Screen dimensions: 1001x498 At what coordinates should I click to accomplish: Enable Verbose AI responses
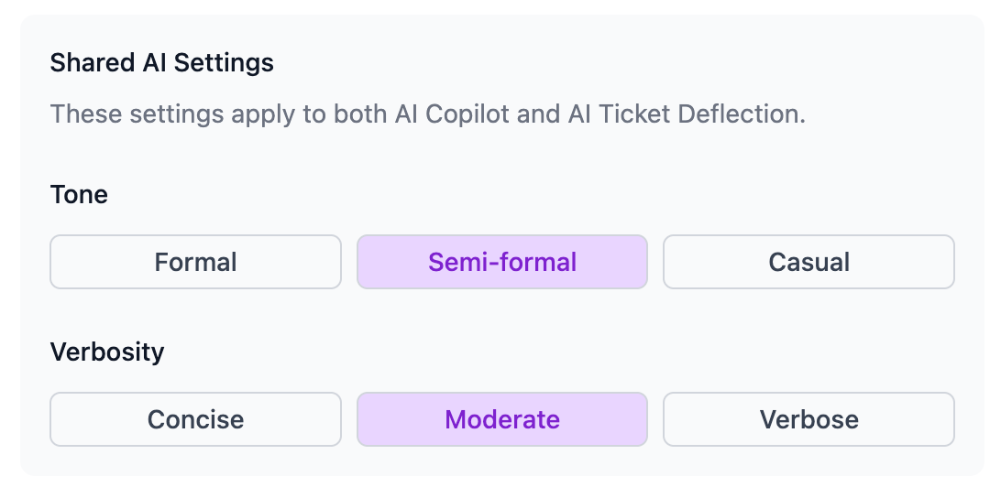coord(808,419)
